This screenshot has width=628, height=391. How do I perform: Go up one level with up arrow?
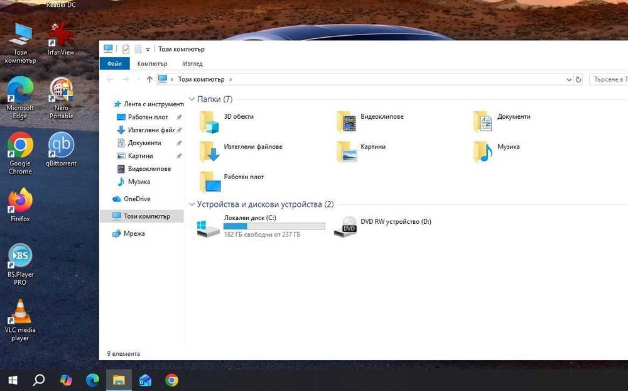149,79
